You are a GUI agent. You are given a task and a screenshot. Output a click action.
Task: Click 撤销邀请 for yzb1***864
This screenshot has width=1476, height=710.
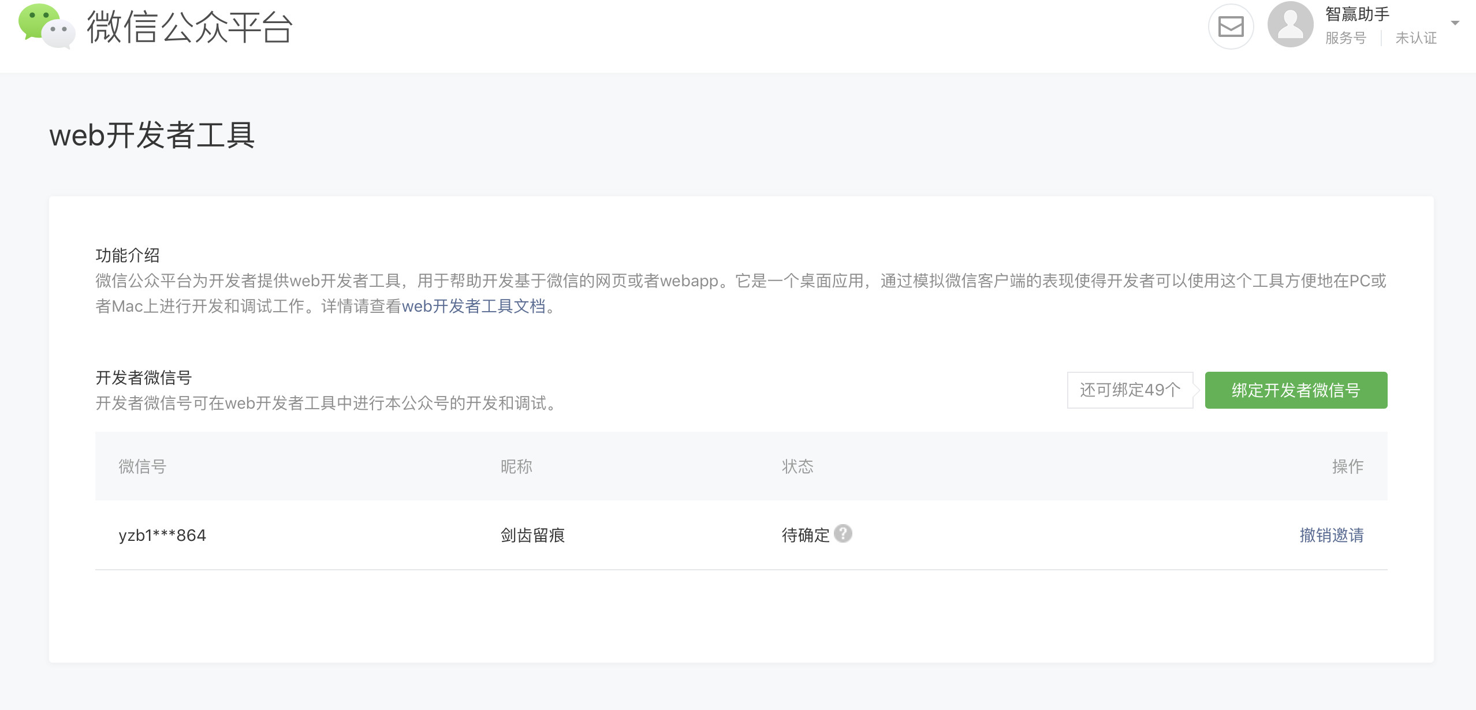pyautogui.click(x=1331, y=535)
